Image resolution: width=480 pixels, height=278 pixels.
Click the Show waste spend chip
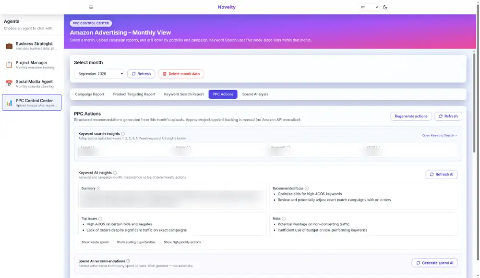(95, 242)
